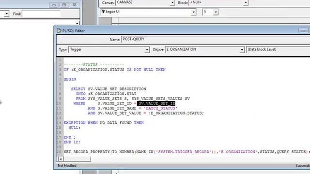Click the editor horizontal scrollbar thumb
310x174 pixels.
click(x=77, y=159)
